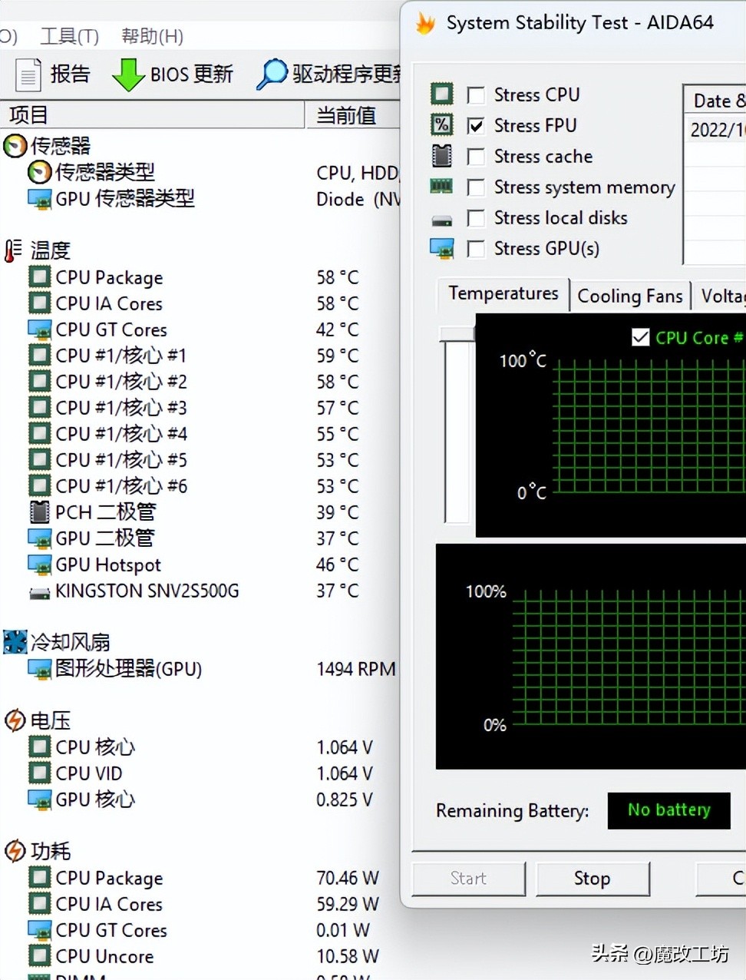Viewport: 746px width, 980px height.
Task: Click the PCH 二极管 chip icon
Action: (x=39, y=512)
